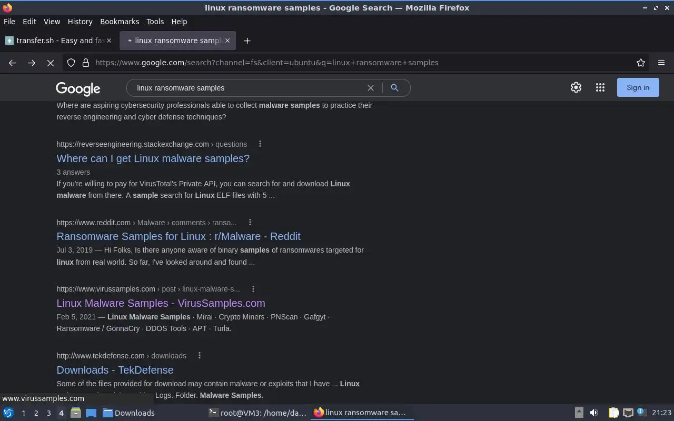Go back with the browser back arrow
674x421 pixels.
click(13, 63)
